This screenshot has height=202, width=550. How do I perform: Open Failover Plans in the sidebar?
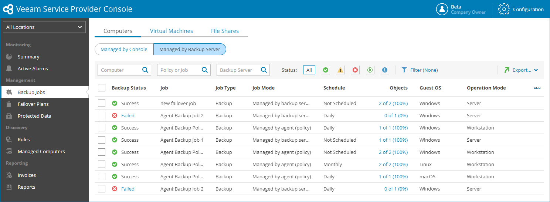click(x=33, y=104)
